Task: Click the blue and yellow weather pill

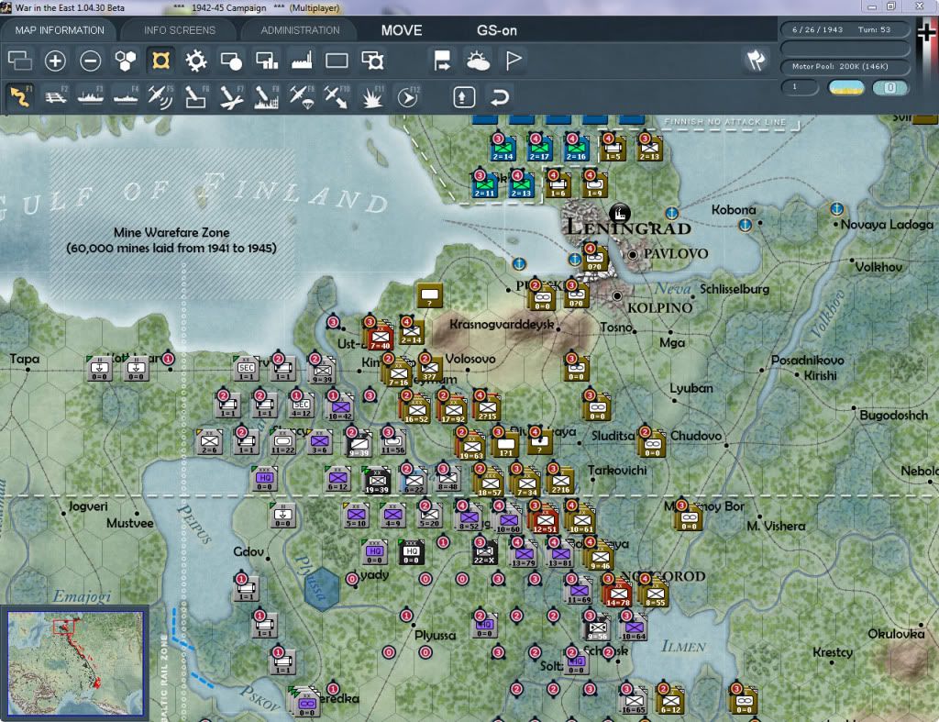Action: coord(846,88)
